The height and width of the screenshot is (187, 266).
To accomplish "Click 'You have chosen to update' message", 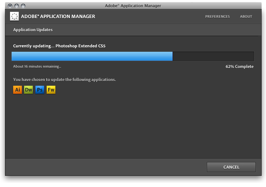I will point(64,79).
